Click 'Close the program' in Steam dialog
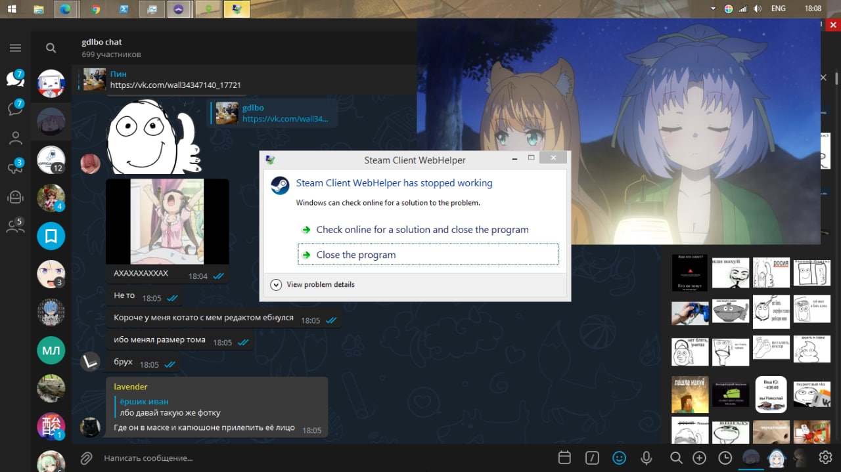Screen dimensions: 841x472 pyautogui.click(x=428, y=255)
